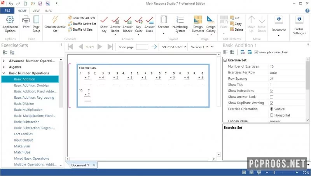
Task: Open Page Setup
Action: click(36, 24)
